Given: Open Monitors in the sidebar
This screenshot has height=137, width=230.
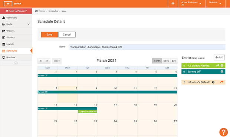Looking at the screenshot, I should (x=16, y=58).
